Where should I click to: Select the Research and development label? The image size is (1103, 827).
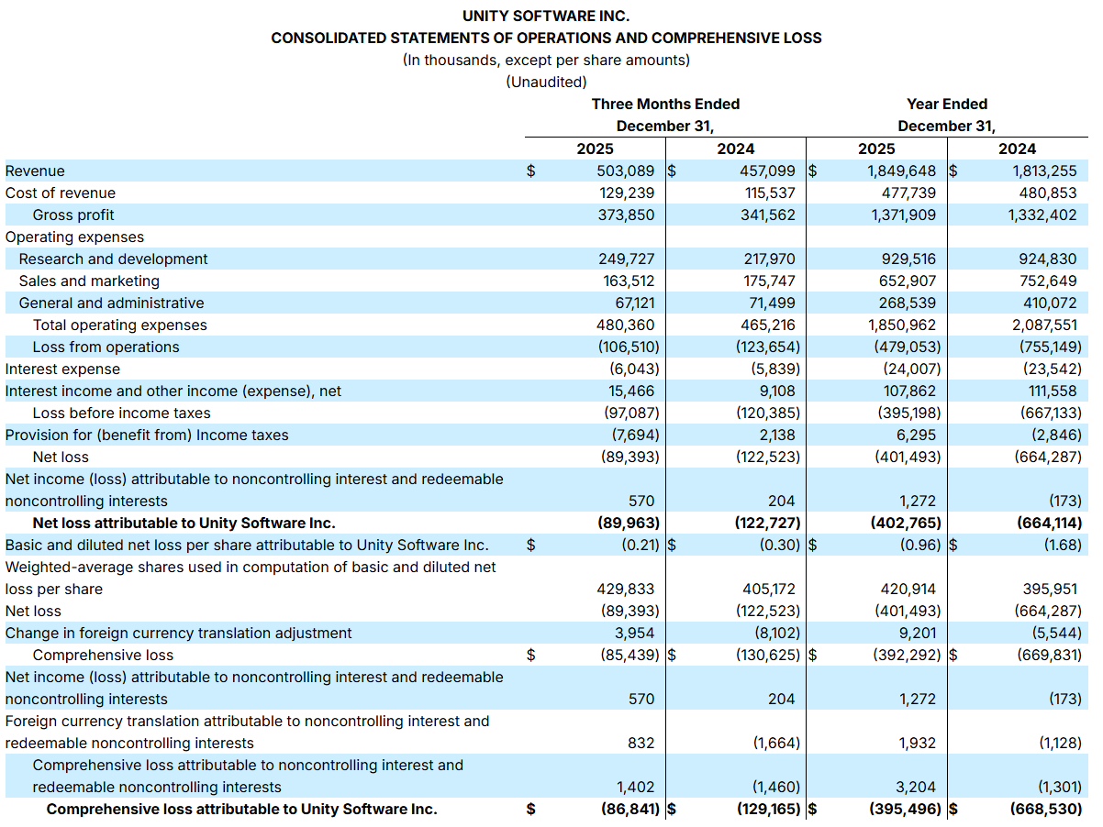(113, 259)
